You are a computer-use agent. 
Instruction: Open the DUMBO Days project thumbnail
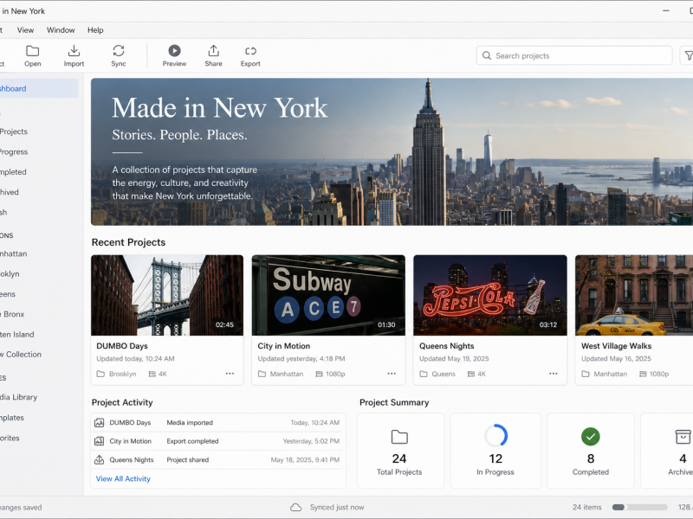click(x=167, y=295)
